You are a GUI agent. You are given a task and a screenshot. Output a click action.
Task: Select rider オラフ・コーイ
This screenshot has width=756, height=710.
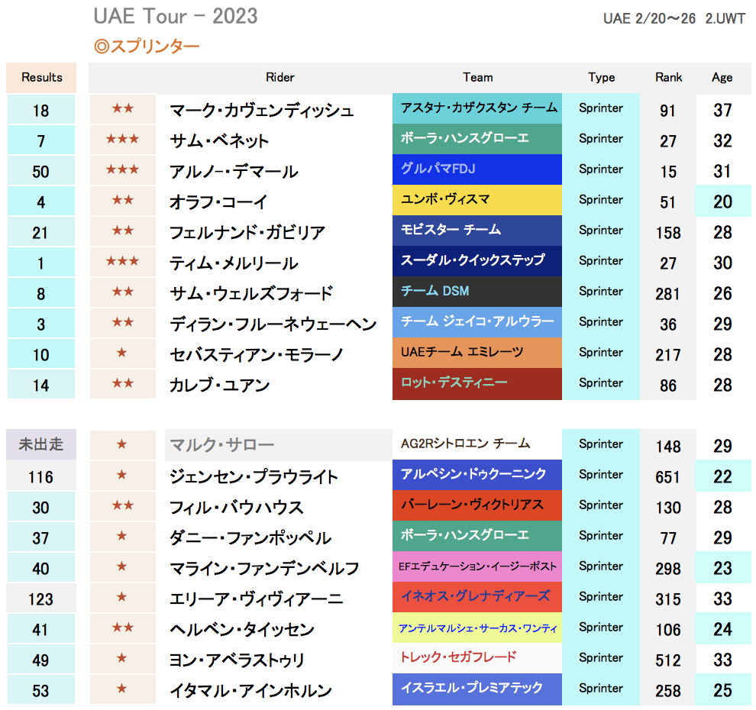coord(218,202)
